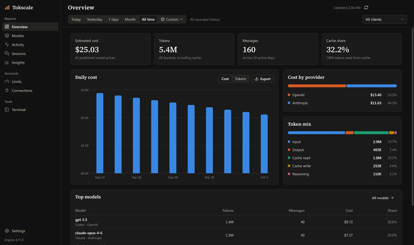Viewport: 414px width, 245px height.
Task: Click the pink Reasoning legend swatch
Action: [289, 174]
